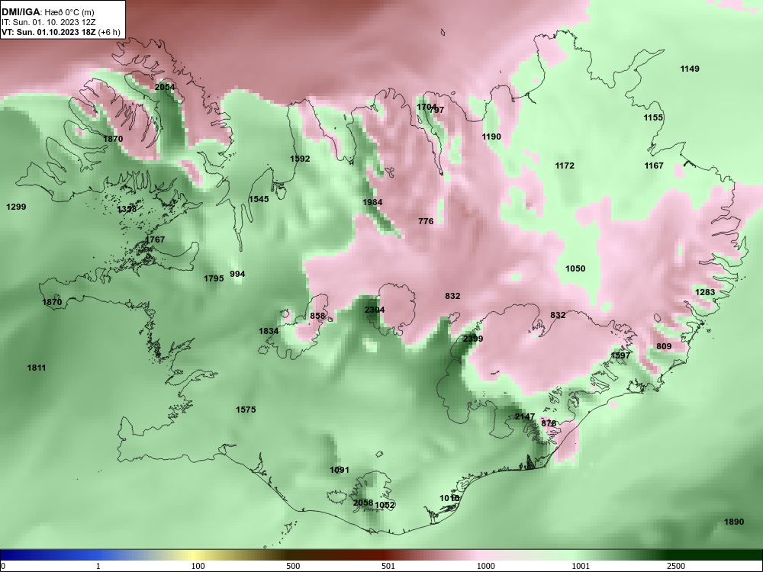
Task: Click the 878 map value
Action: pos(549,423)
